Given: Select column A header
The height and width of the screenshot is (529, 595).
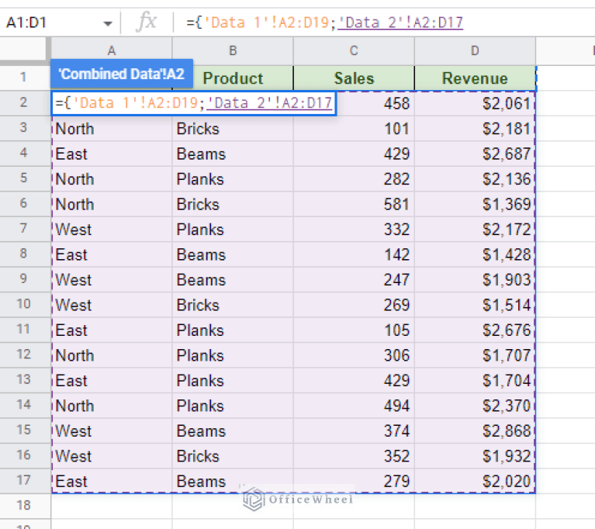Looking at the screenshot, I should (x=112, y=50).
